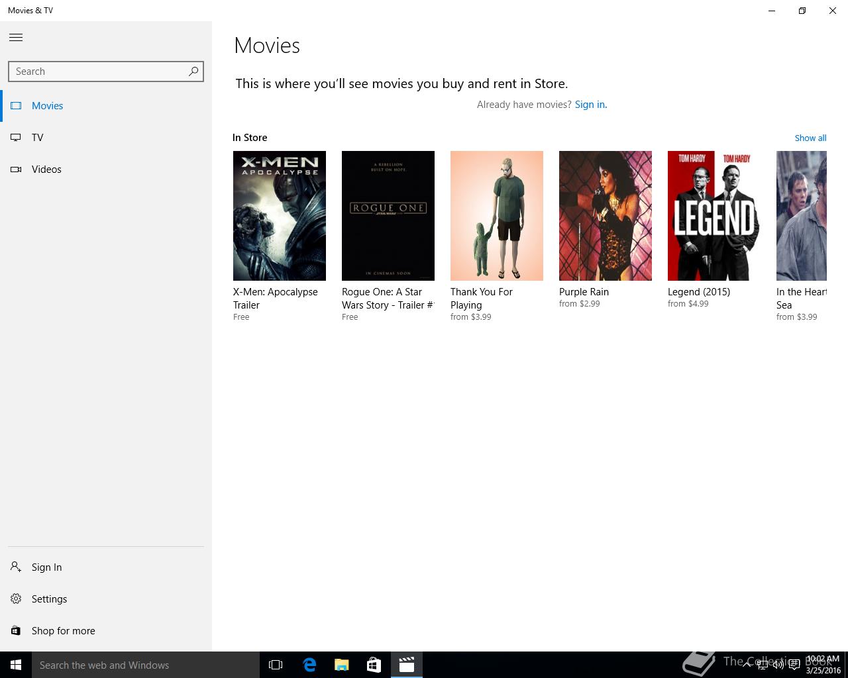The width and height of the screenshot is (848, 678).
Task: Open Thank You For Playing title
Action: [x=482, y=299]
